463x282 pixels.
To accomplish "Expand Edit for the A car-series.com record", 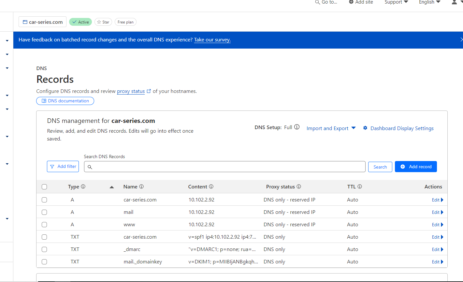I will pos(438,200).
